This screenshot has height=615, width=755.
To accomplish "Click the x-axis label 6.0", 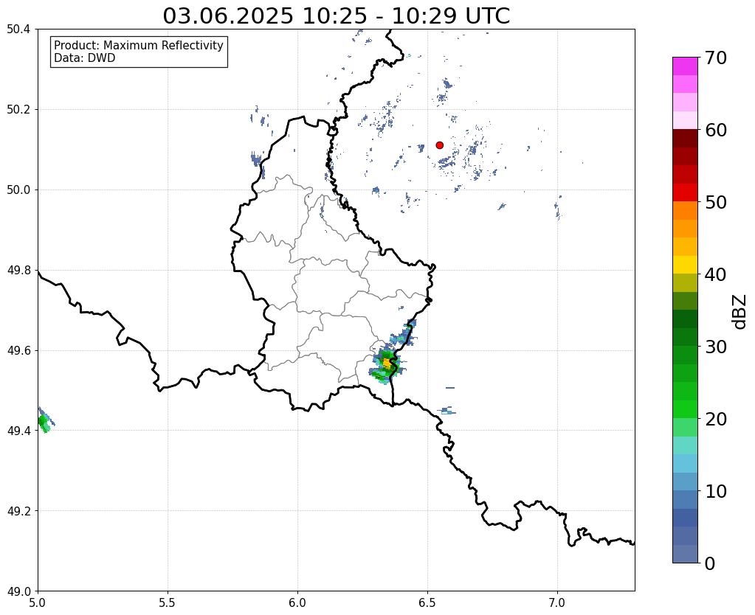I will tap(297, 603).
